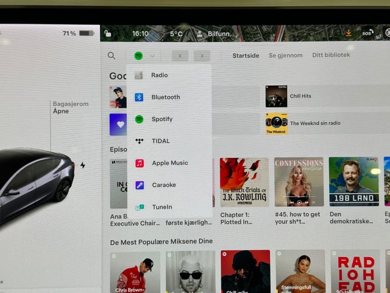Open the Ditt bibliotek tab
390x293 pixels.
coord(331,55)
